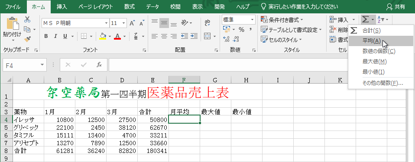Toggle bold formatting B
Image resolution: width=415 pixels, height=162 pixels.
tap(46, 36)
